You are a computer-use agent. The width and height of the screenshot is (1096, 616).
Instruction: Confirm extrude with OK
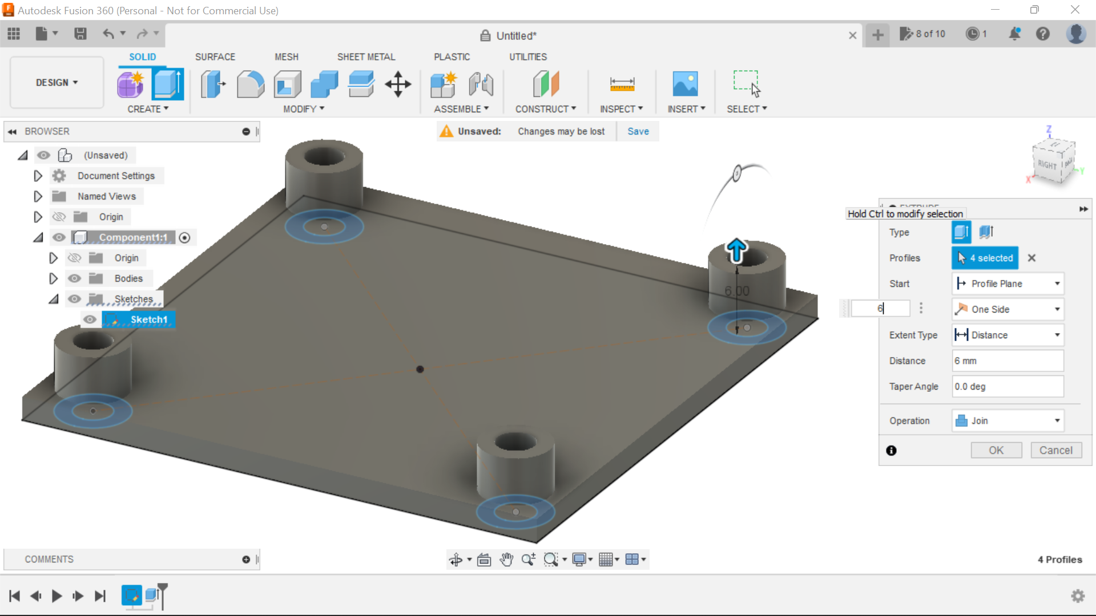pyautogui.click(x=996, y=450)
